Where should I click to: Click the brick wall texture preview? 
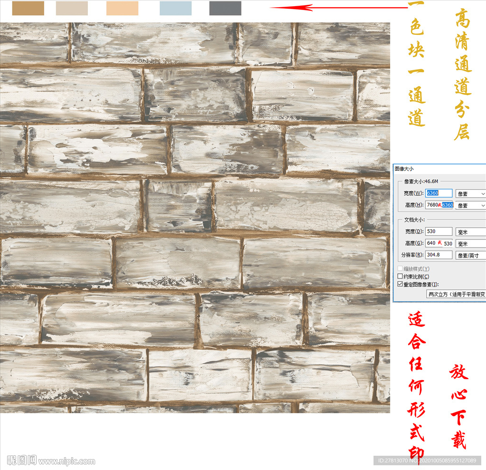pos(195,217)
